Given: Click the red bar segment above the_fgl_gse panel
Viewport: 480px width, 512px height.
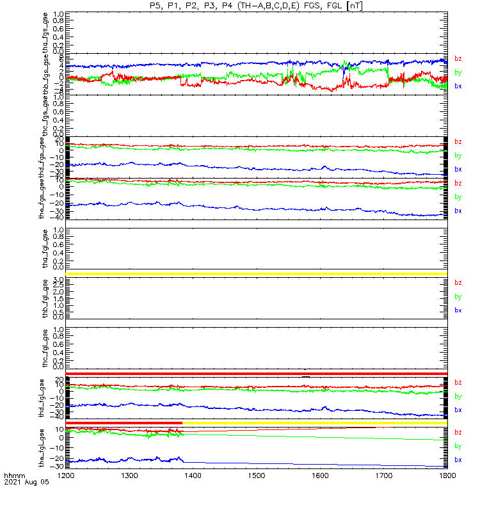Looking at the screenshot, I should tap(124, 423).
